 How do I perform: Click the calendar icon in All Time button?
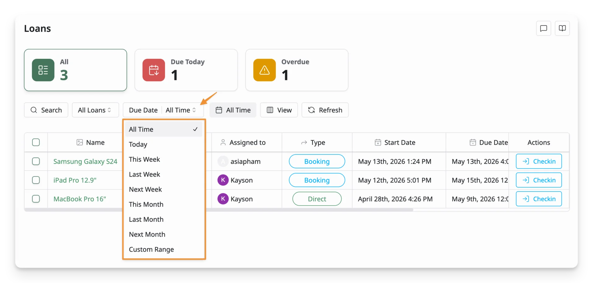[x=219, y=110]
